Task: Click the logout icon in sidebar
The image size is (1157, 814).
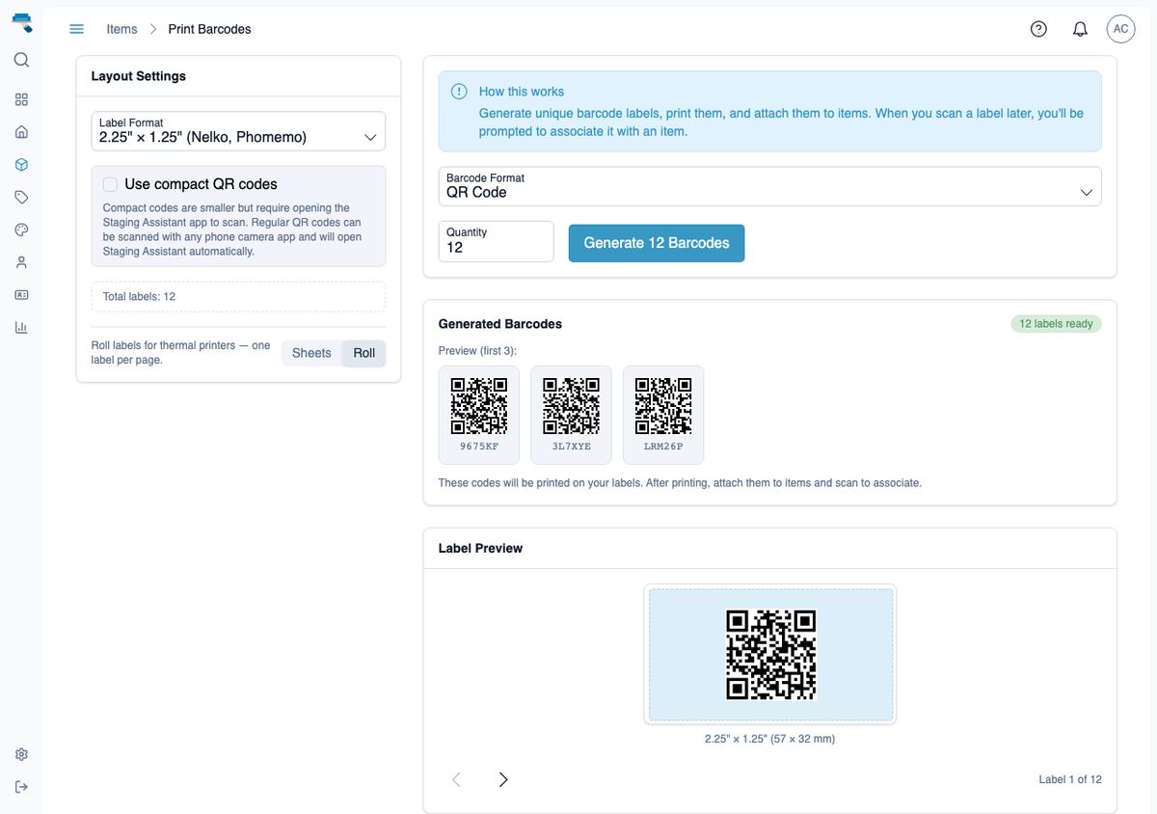Action: pos(21,787)
